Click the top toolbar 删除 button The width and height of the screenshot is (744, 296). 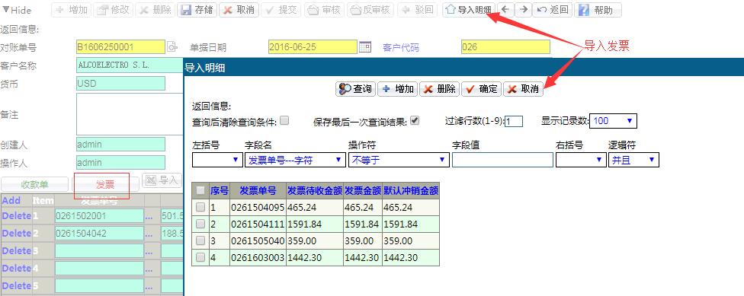(156, 10)
